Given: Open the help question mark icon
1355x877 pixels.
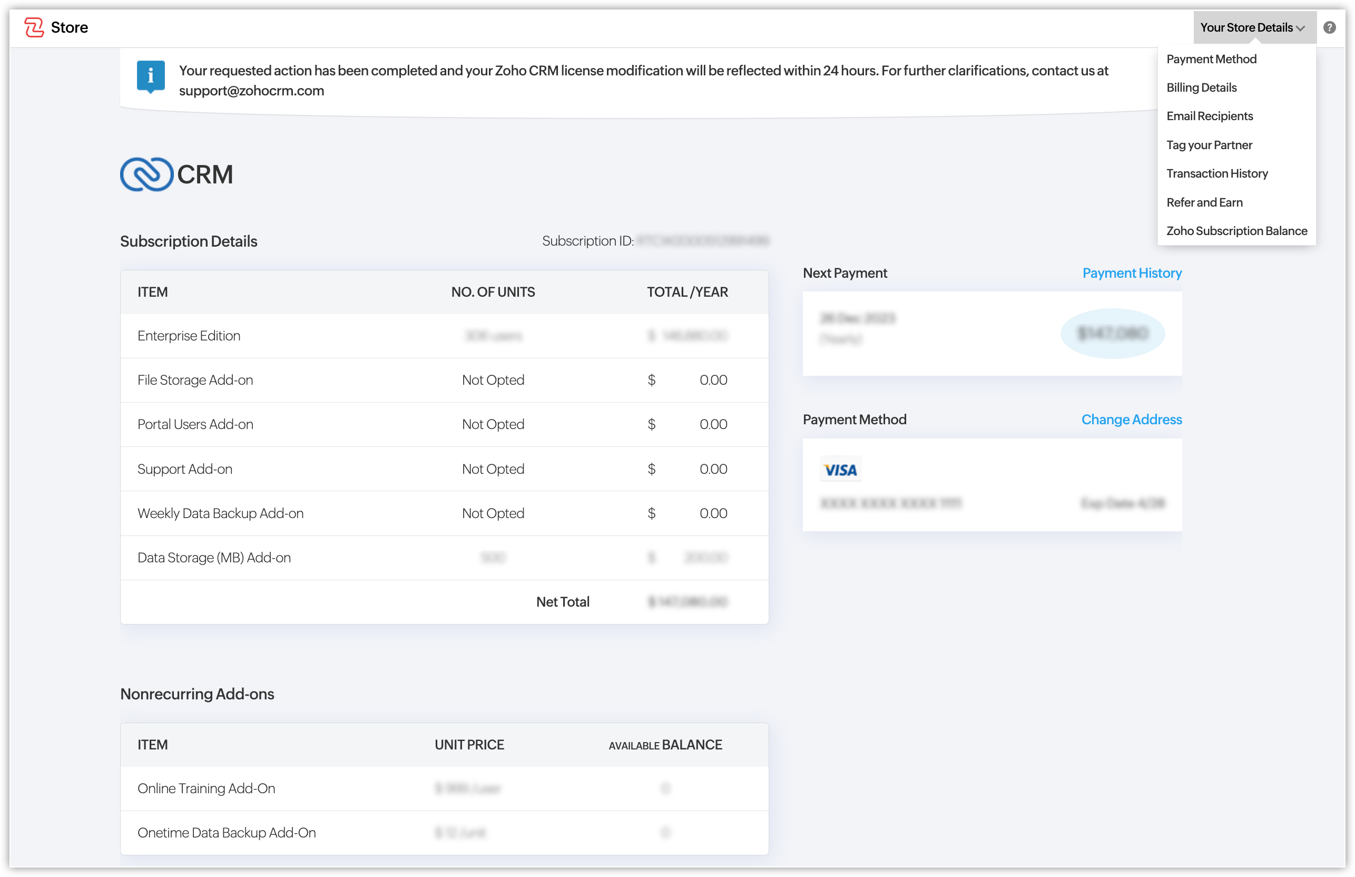Looking at the screenshot, I should point(1329,27).
